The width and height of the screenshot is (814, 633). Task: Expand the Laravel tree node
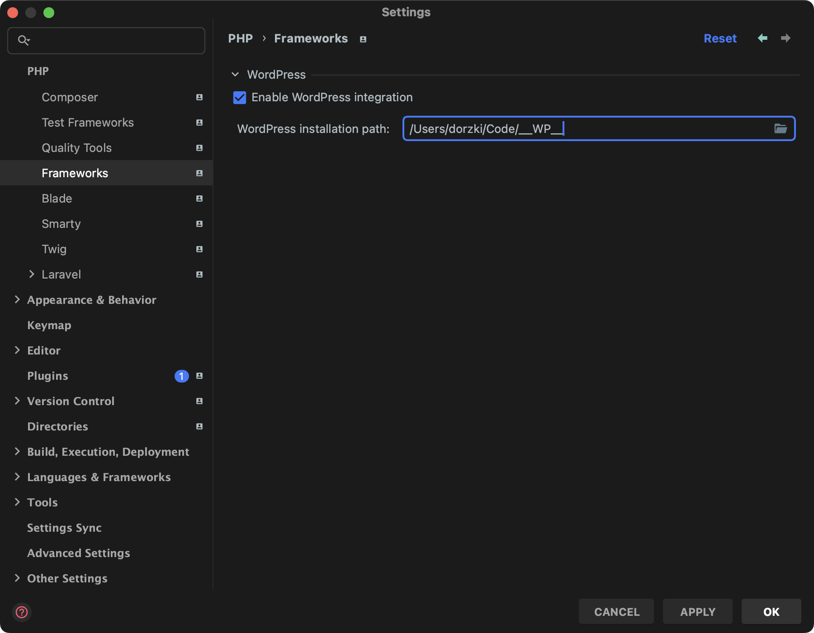pyautogui.click(x=32, y=274)
